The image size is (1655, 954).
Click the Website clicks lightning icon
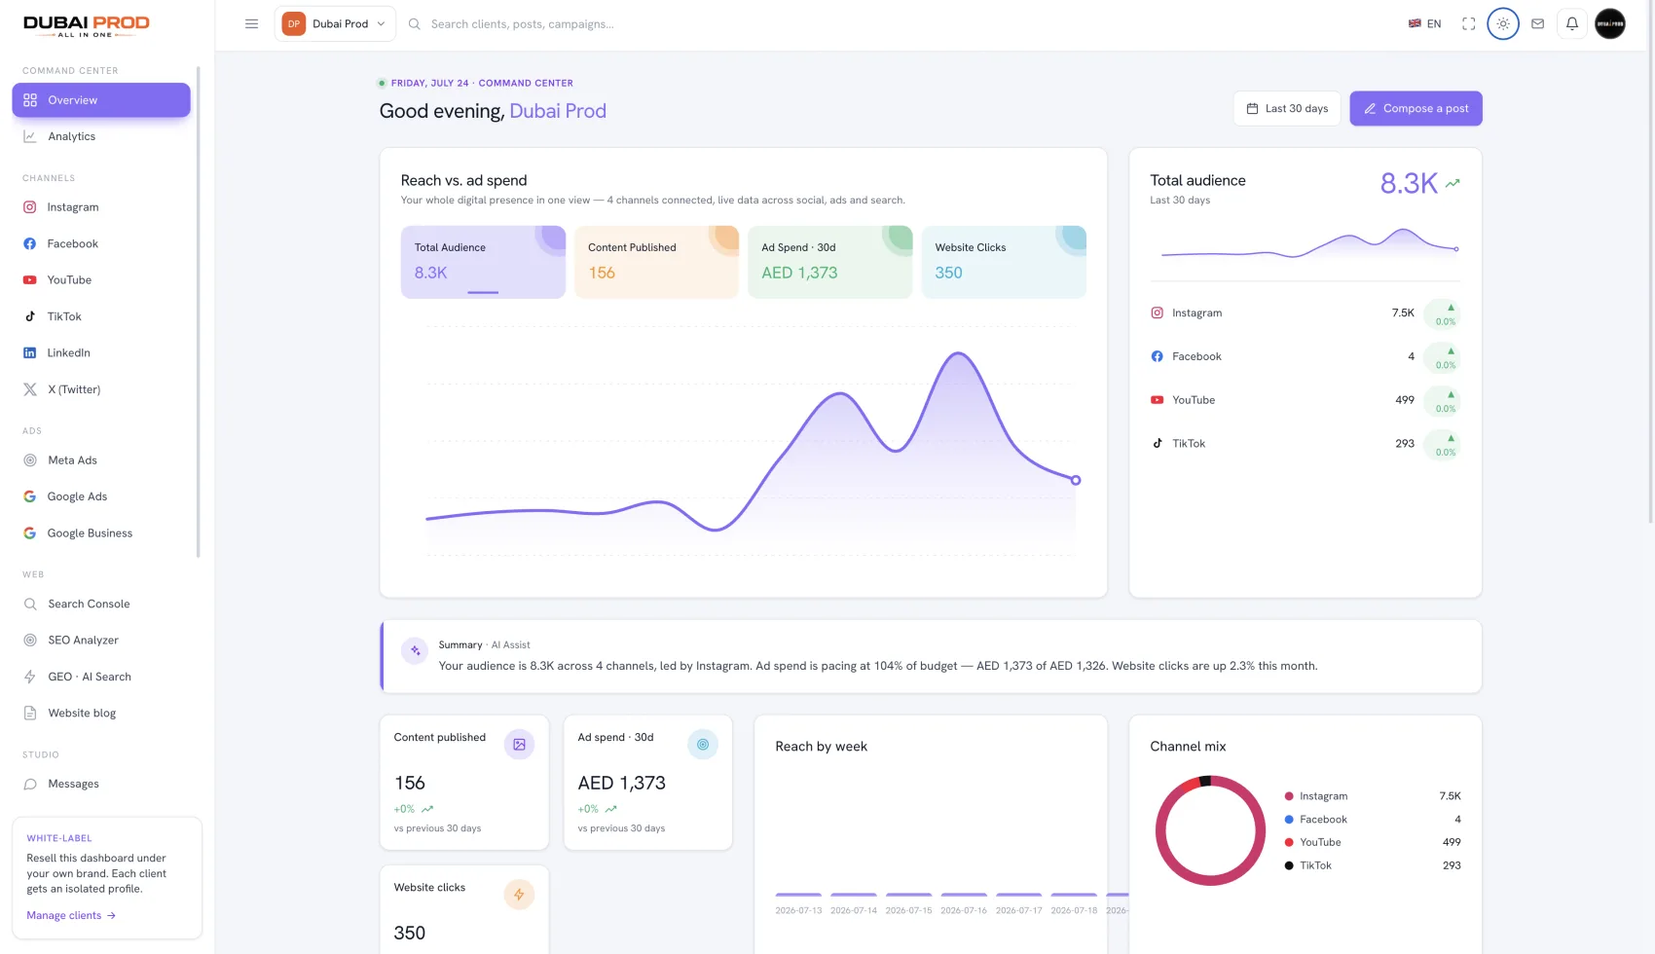(519, 895)
